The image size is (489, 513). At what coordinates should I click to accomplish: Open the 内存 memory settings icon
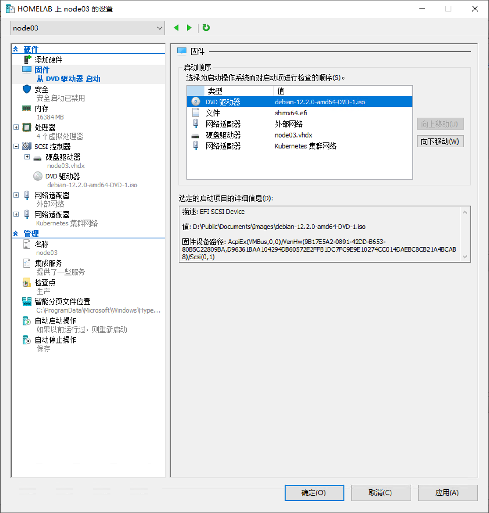pyautogui.click(x=27, y=109)
